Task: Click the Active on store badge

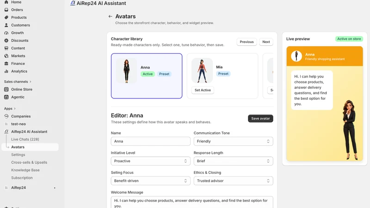Action: pos(349,39)
